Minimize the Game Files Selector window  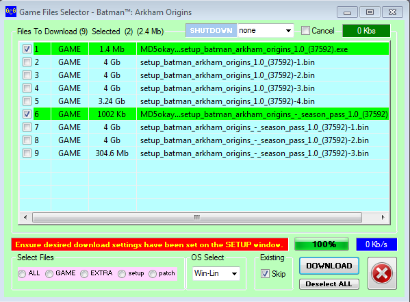(347, 12)
